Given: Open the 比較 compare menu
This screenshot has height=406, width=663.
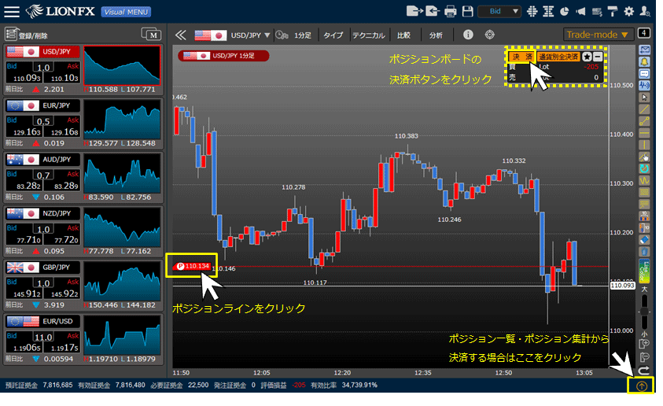Looking at the screenshot, I should [403, 35].
